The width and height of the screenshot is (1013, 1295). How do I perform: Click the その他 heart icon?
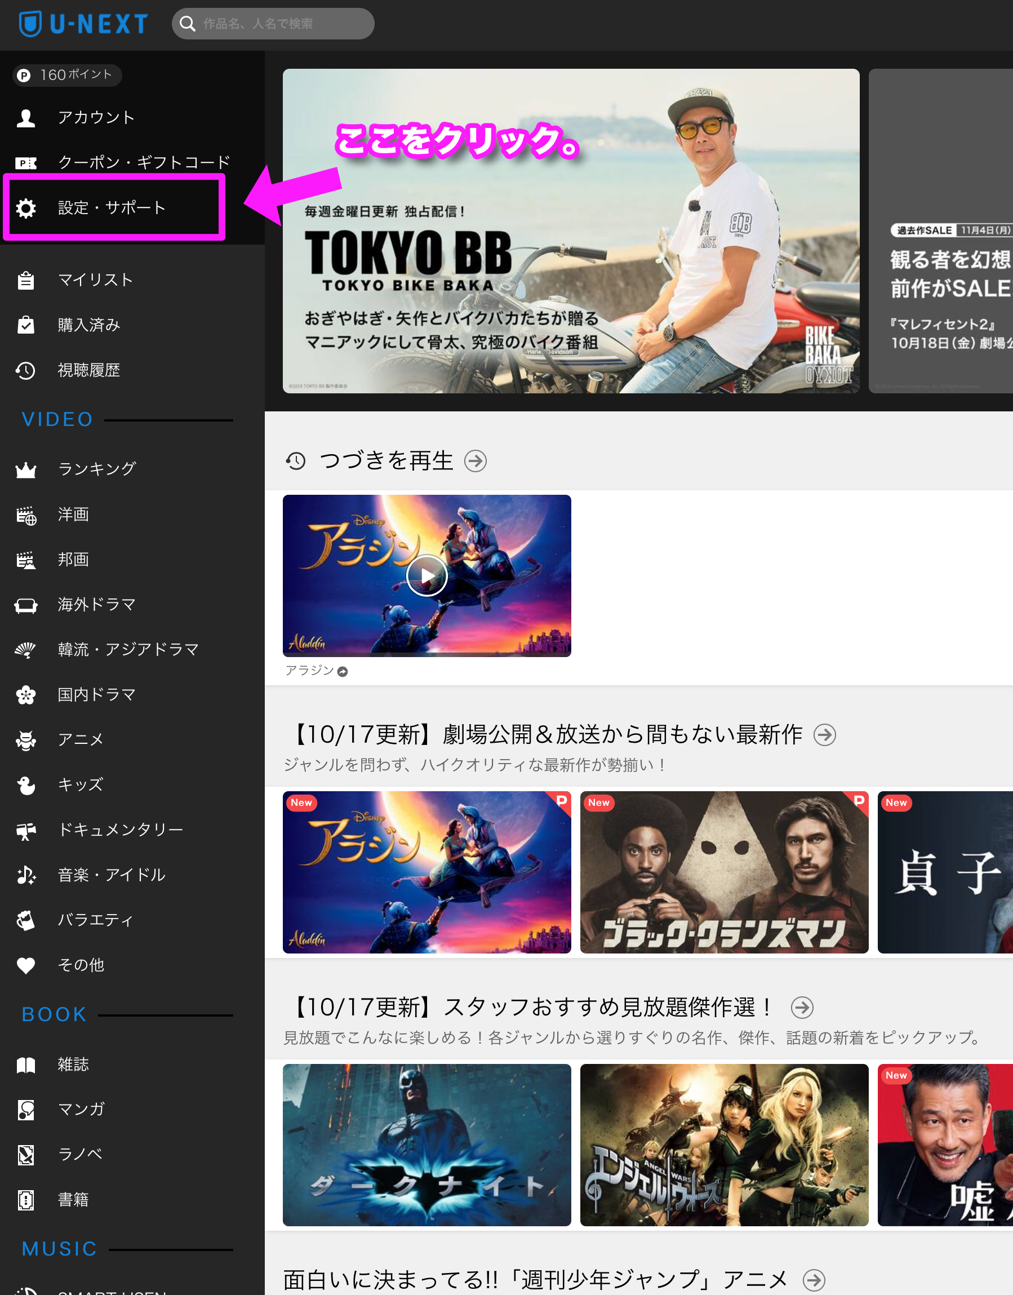(x=25, y=965)
